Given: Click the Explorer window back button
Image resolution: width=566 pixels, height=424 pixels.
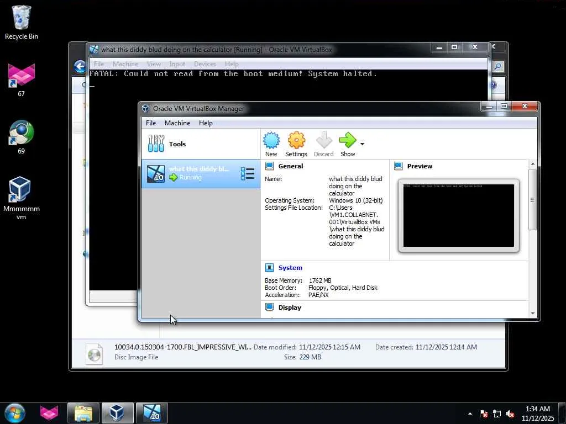Looking at the screenshot, I should pyautogui.click(x=80, y=66).
